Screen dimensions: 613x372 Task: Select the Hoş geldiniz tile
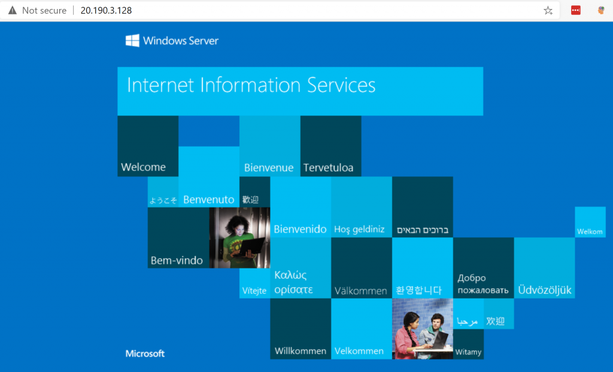(x=362, y=207)
